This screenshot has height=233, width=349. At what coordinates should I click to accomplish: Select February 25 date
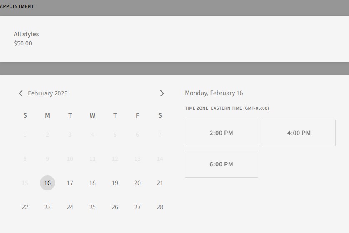[92, 207]
